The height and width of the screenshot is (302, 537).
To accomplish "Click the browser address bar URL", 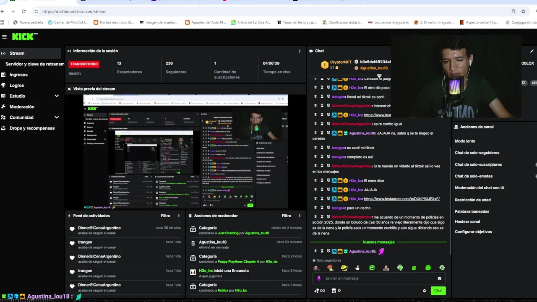I will [x=74, y=11].
